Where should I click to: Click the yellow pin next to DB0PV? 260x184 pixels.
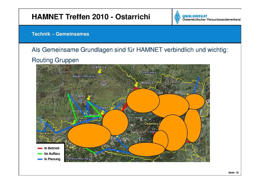[x=89, y=98]
